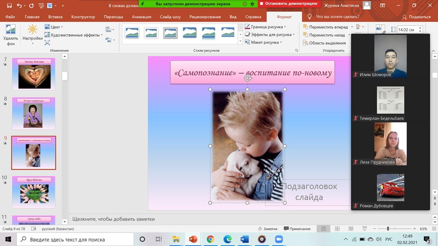Screen dimensions: 438x246
Task: Open the Файл tab
Action: click(10, 17)
